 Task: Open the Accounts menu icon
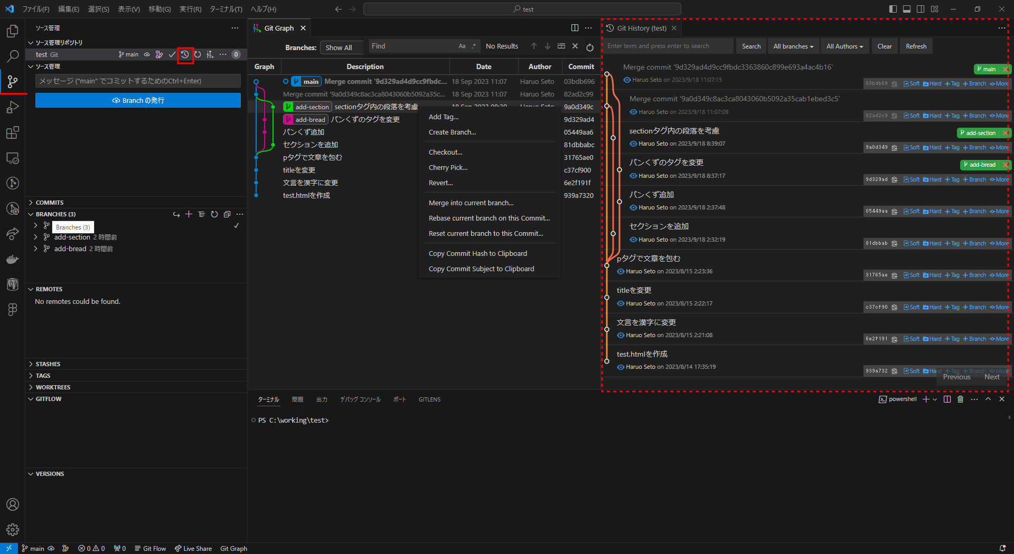pyautogui.click(x=13, y=504)
